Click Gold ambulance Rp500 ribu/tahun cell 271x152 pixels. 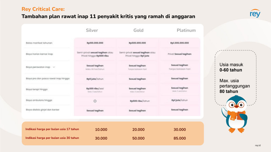click(x=140, y=101)
